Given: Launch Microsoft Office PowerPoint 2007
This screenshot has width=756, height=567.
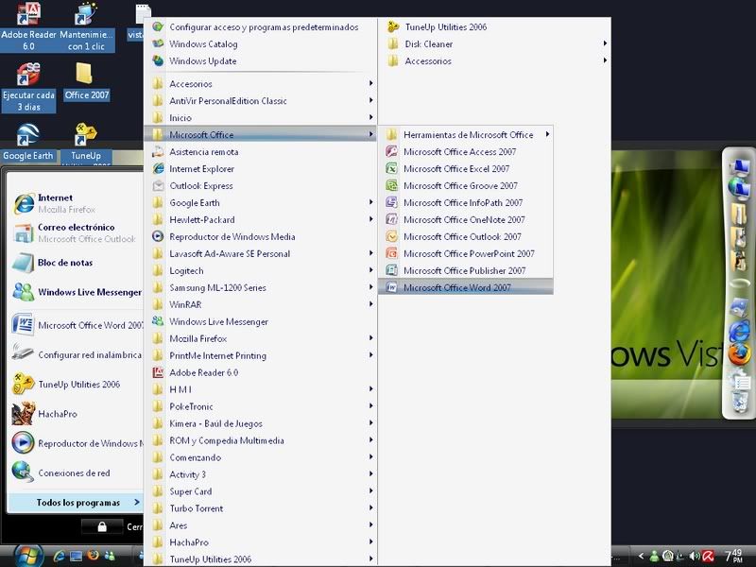Looking at the screenshot, I should pyautogui.click(x=465, y=253).
